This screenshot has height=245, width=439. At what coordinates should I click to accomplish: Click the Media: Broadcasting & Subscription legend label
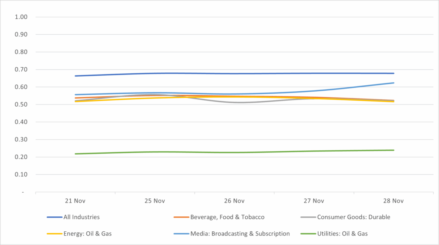pos(238,233)
